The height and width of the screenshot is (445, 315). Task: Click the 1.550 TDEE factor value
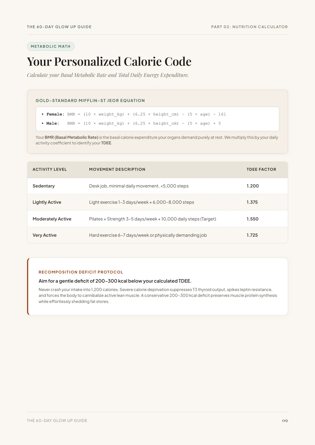click(x=253, y=219)
